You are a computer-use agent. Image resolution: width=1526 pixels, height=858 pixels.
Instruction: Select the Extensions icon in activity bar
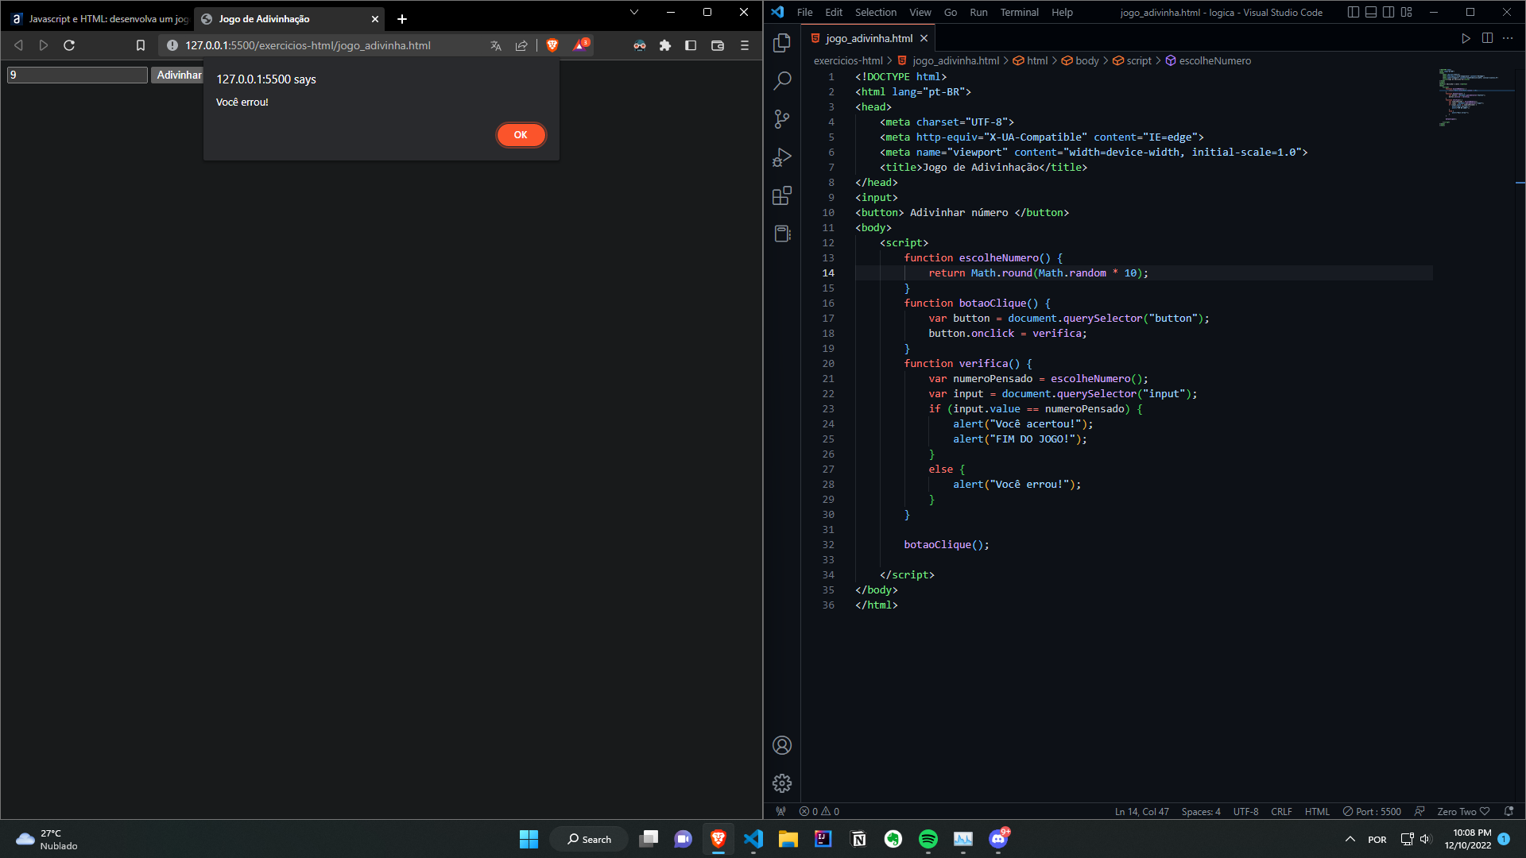click(783, 196)
